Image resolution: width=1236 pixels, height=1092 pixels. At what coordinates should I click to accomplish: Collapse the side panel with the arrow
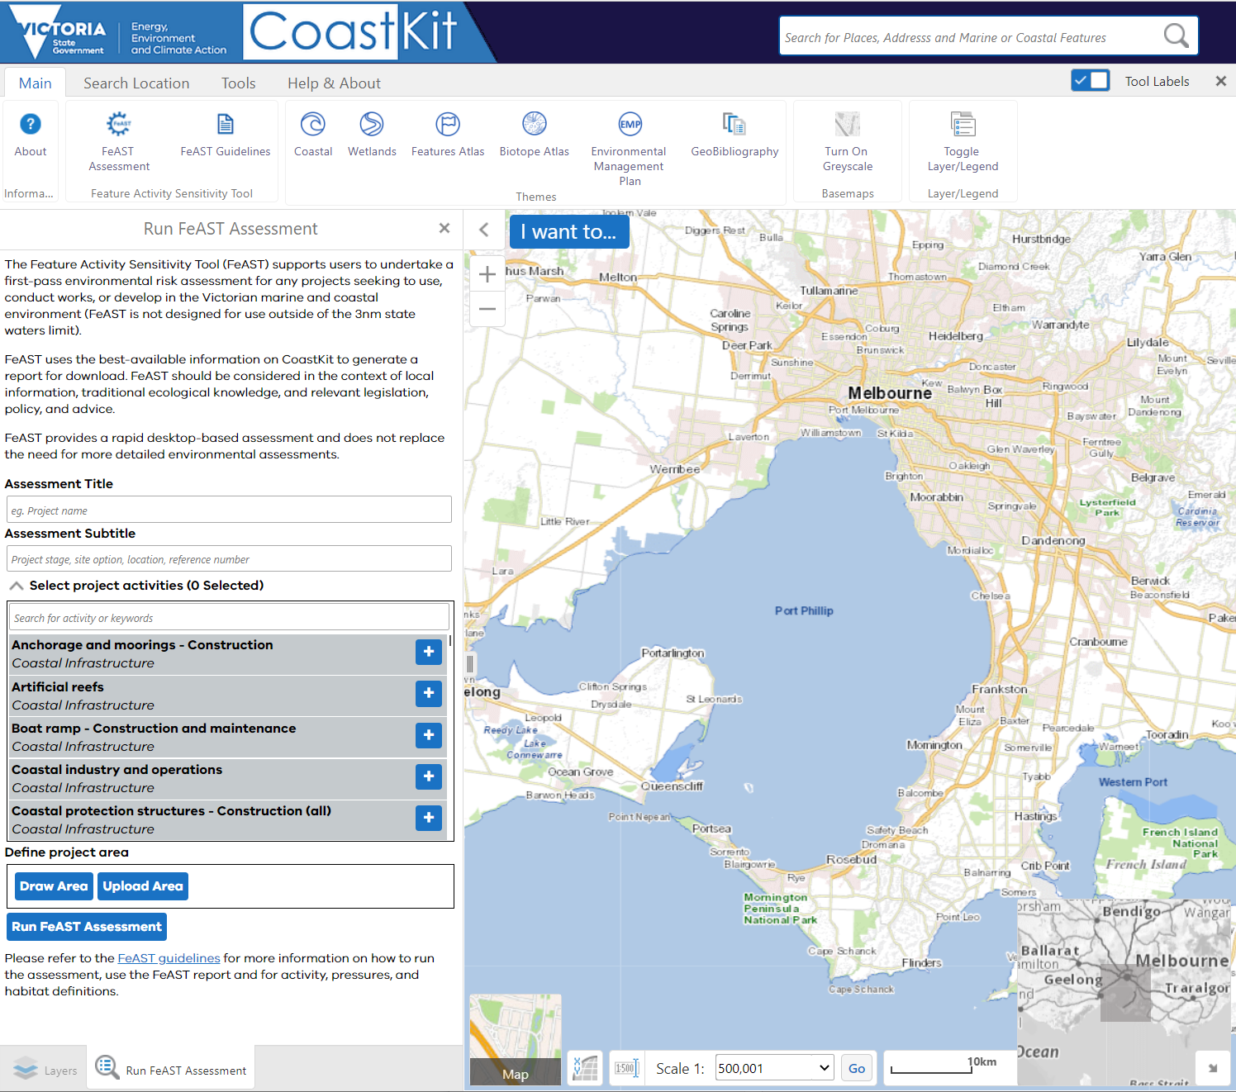(485, 230)
